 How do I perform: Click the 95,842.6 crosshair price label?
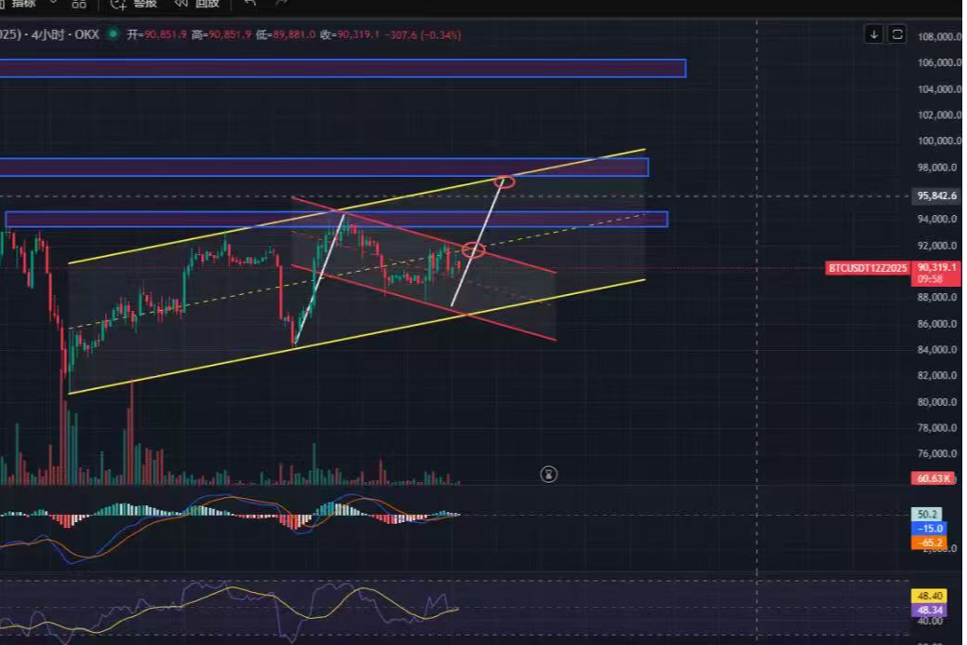pos(936,195)
